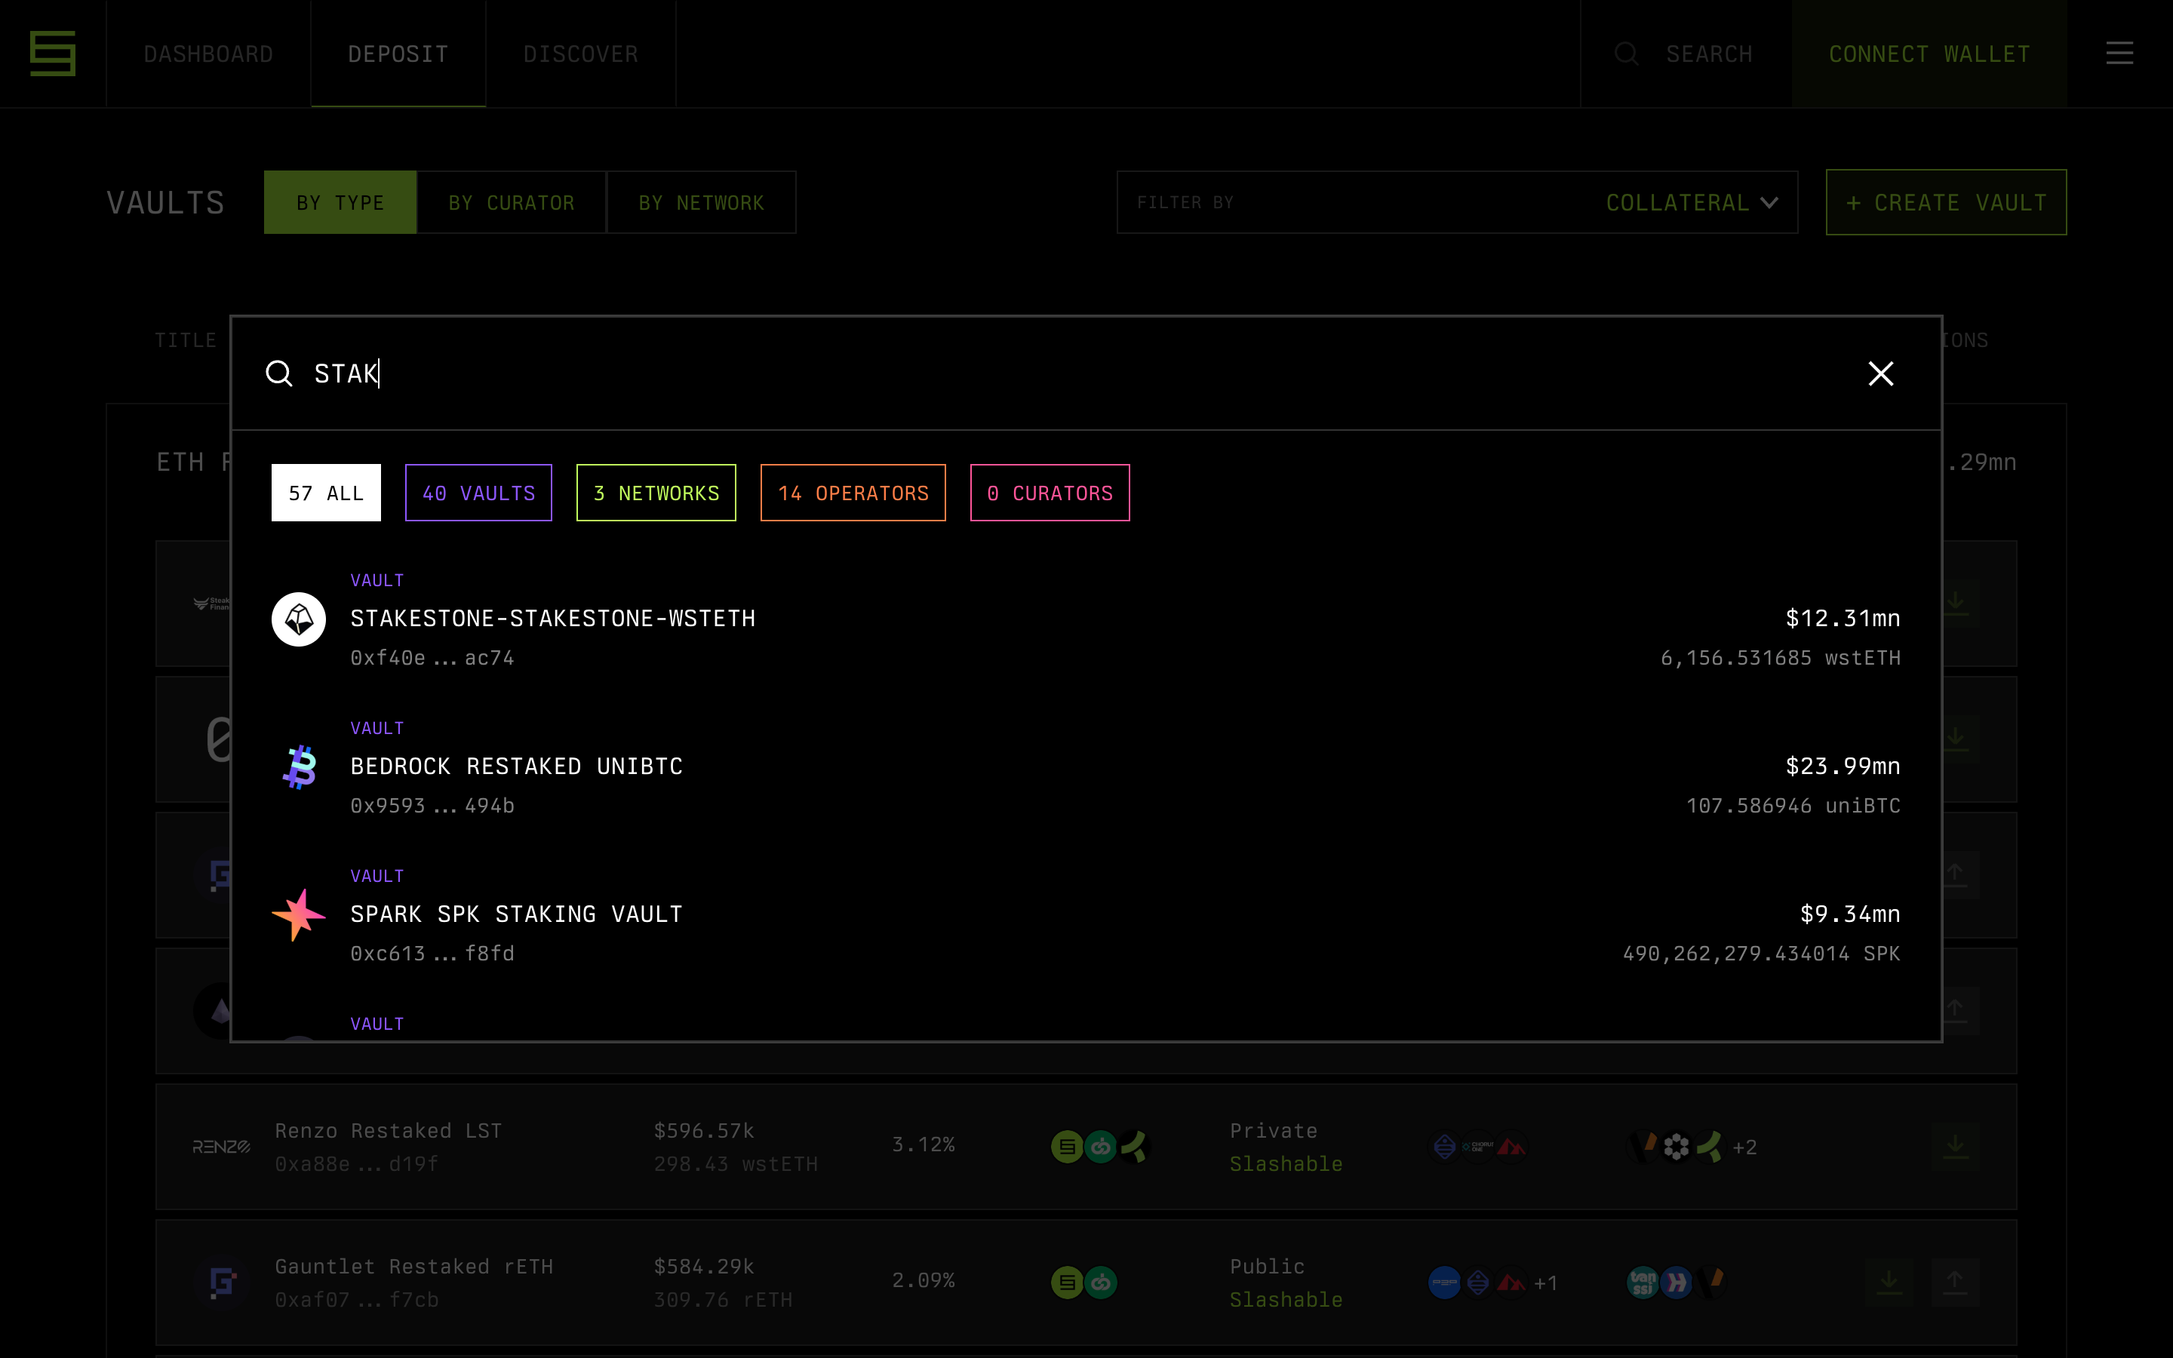Click the Bedrock uniBTC logo icon
Screen dimensions: 2173x1358
(x=299, y=767)
